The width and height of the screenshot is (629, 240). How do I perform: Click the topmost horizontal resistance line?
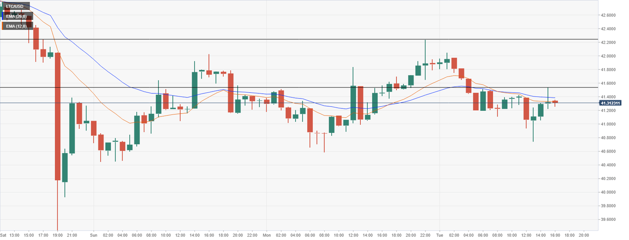pyautogui.click(x=287, y=39)
